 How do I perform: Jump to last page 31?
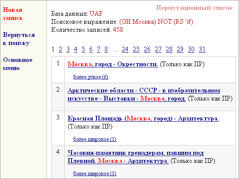click(202, 49)
